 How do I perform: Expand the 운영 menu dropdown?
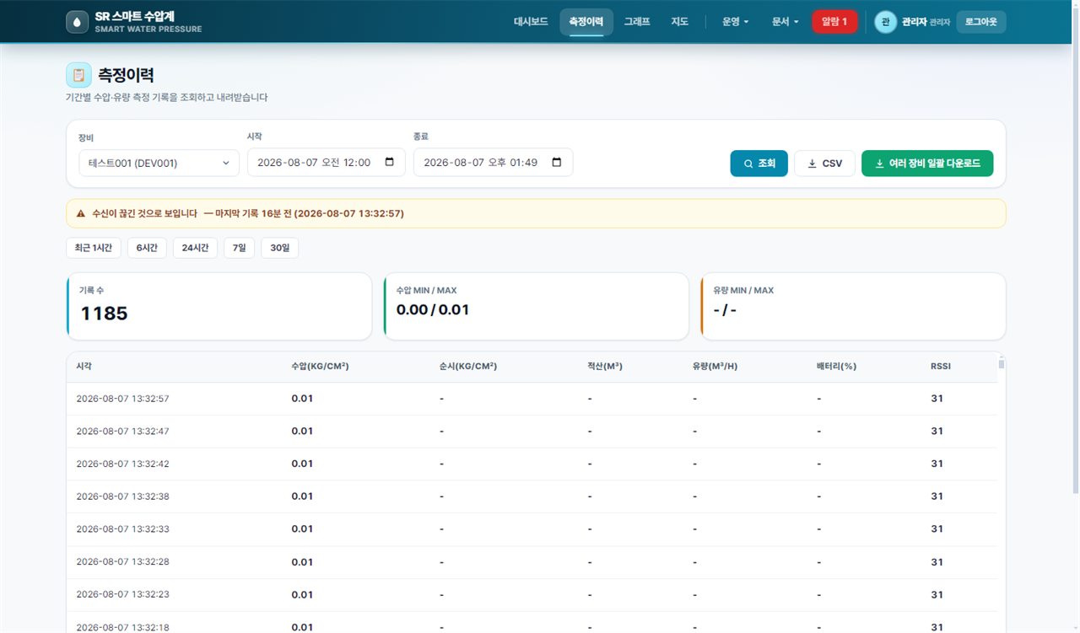point(735,22)
